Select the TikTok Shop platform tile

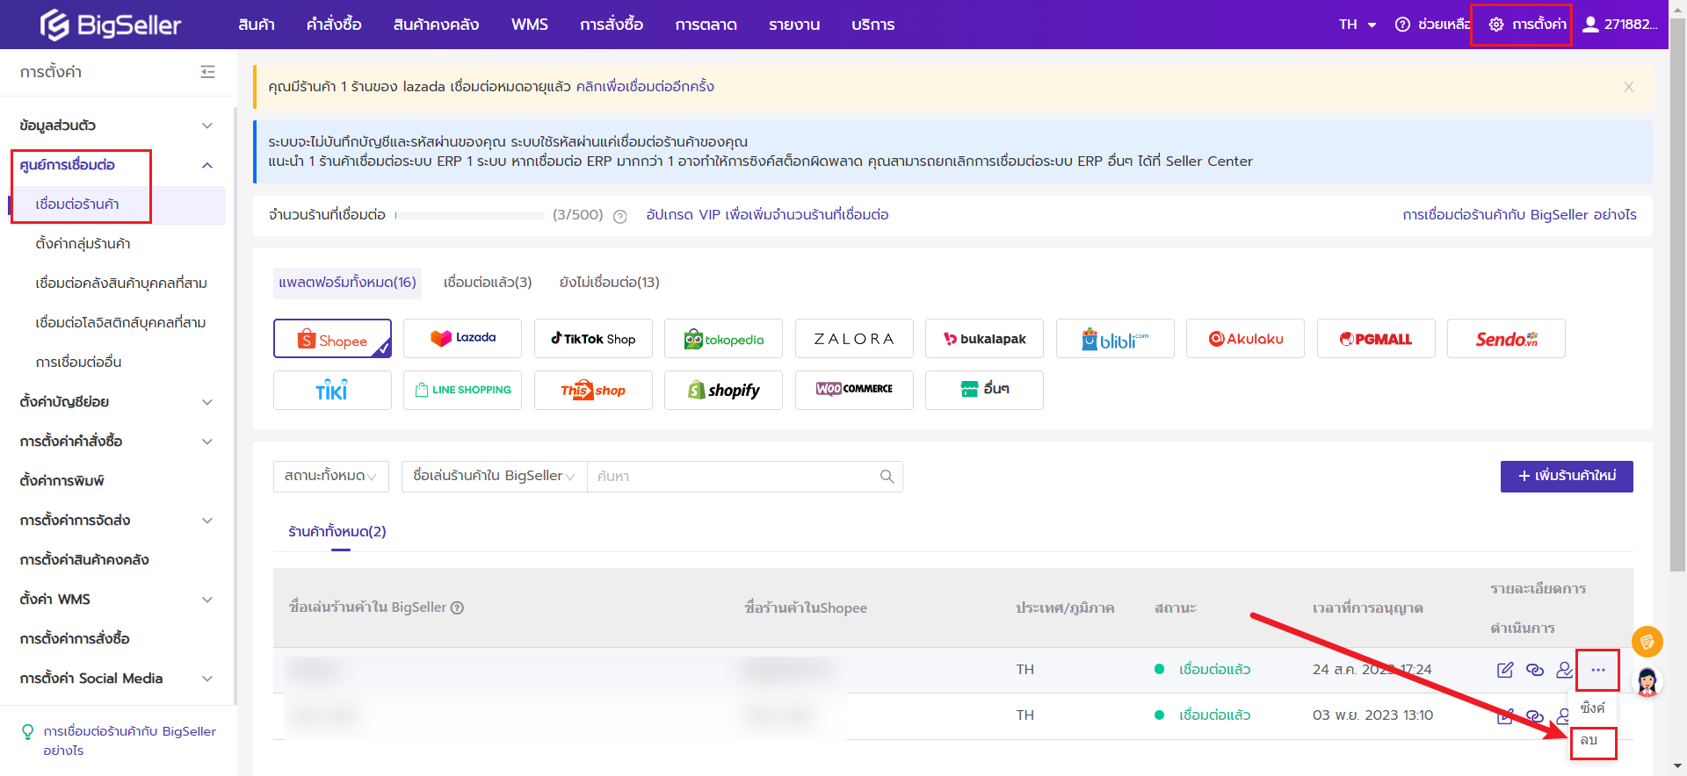tap(593, 339)
